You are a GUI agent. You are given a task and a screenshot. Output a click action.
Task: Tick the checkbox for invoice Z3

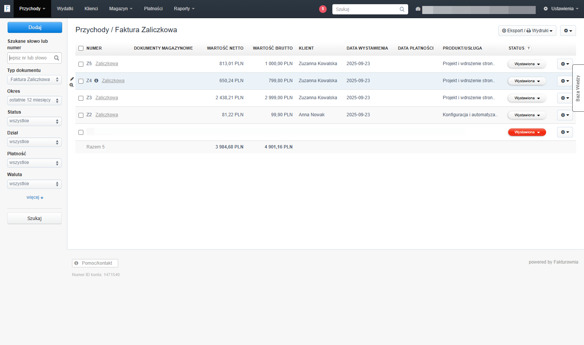(81, 98)
